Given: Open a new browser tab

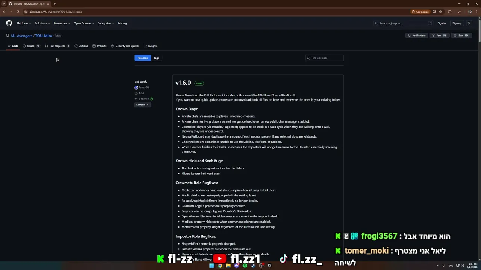Looking at the screenshot, I should pyautogui.click(x=54, y=4).
